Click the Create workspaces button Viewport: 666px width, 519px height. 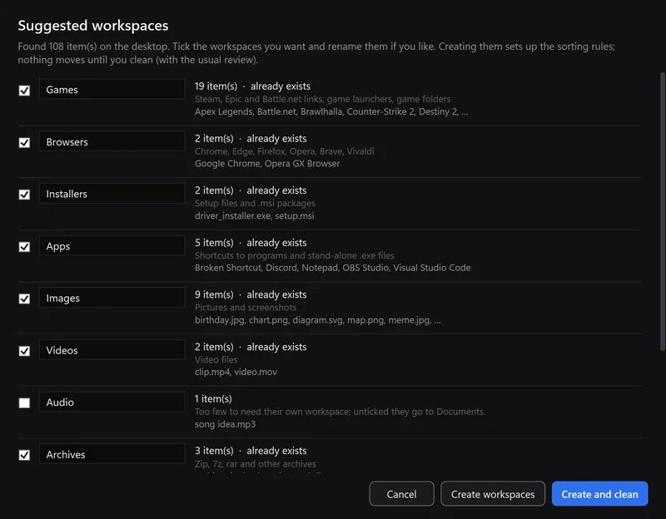coord(493,494)
